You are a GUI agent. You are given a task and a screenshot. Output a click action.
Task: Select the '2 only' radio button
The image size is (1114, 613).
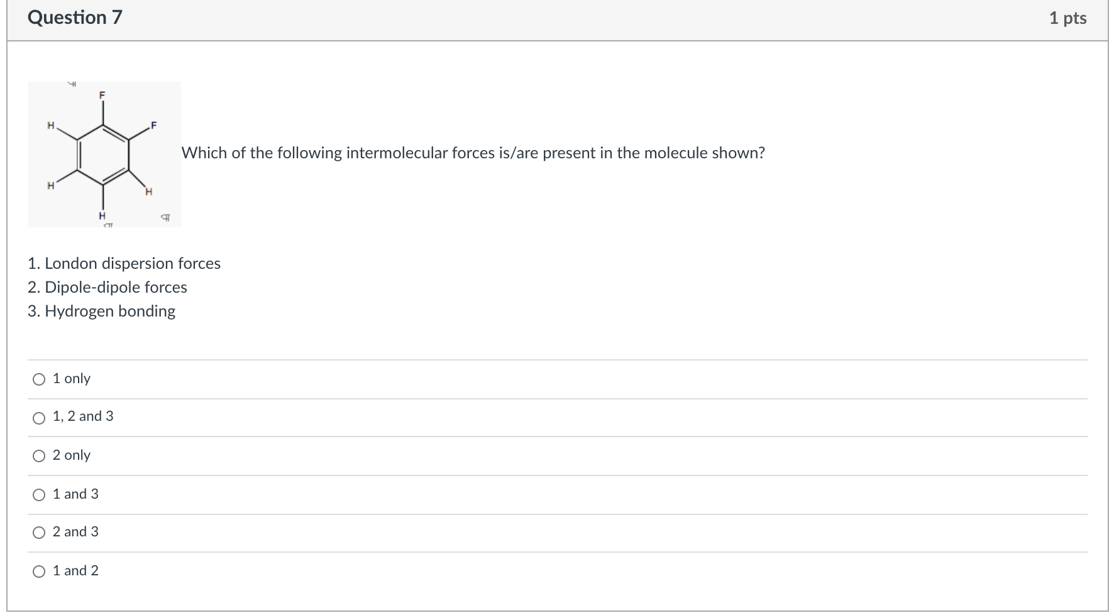click(x=39, y=456)
